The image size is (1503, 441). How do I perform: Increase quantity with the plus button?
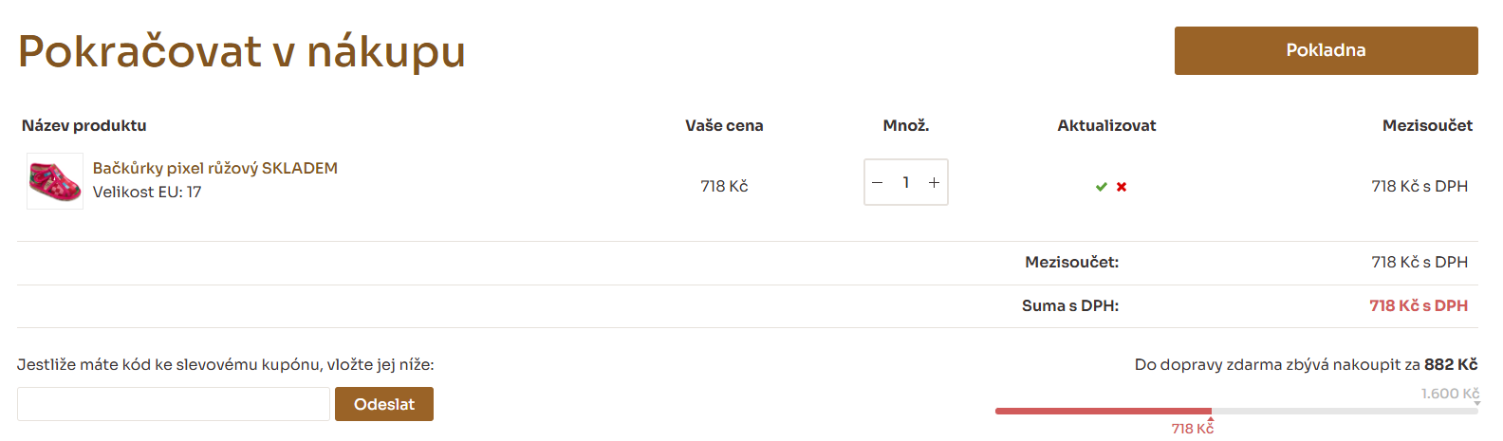934,183
